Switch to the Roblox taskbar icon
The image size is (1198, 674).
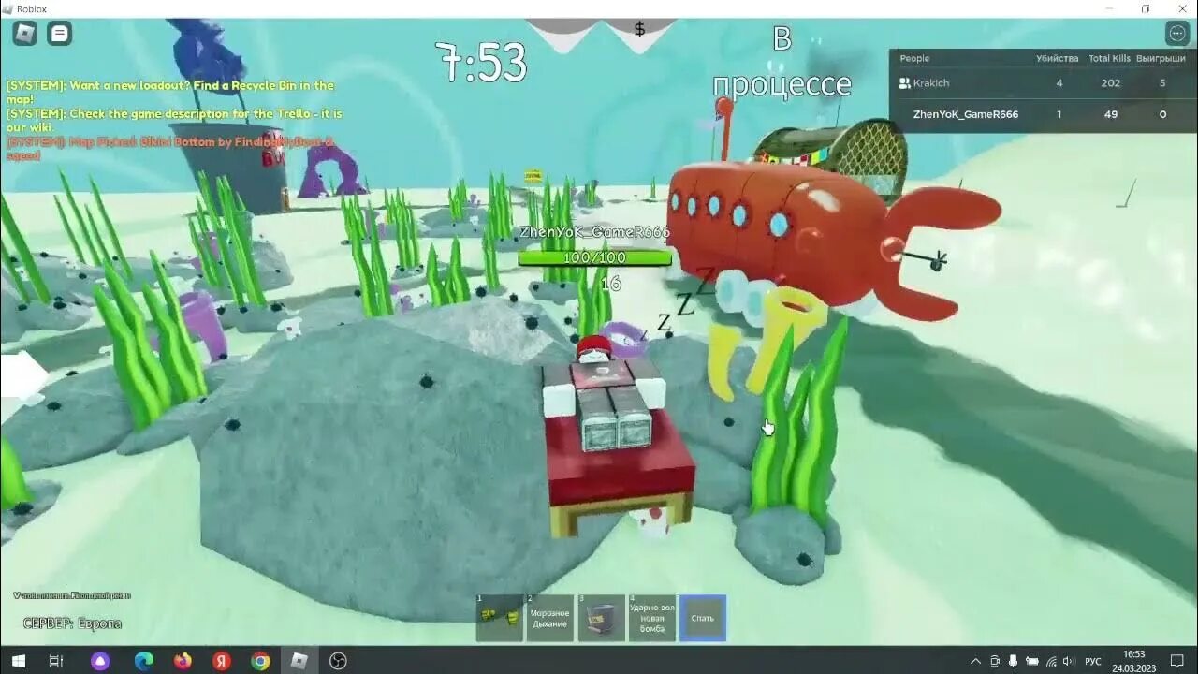[x=299, y=661]
